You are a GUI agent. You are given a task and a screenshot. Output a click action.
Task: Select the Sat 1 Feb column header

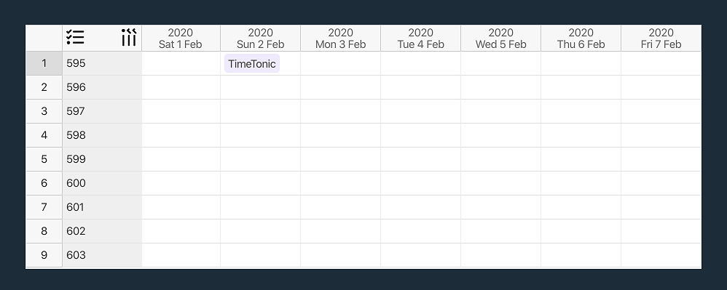point(181,39)
